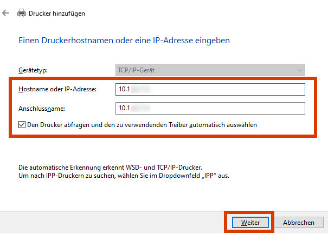328x234 pixels.
Task: Go back using the left arrow icon
Action: tap(5, 13)
